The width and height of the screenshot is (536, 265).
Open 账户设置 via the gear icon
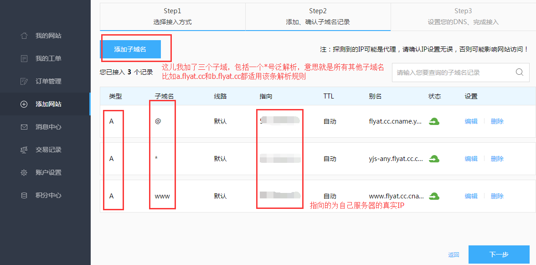24,172
